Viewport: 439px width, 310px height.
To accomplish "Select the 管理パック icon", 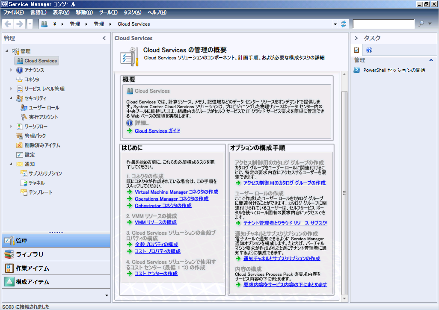I will point(20,136).
